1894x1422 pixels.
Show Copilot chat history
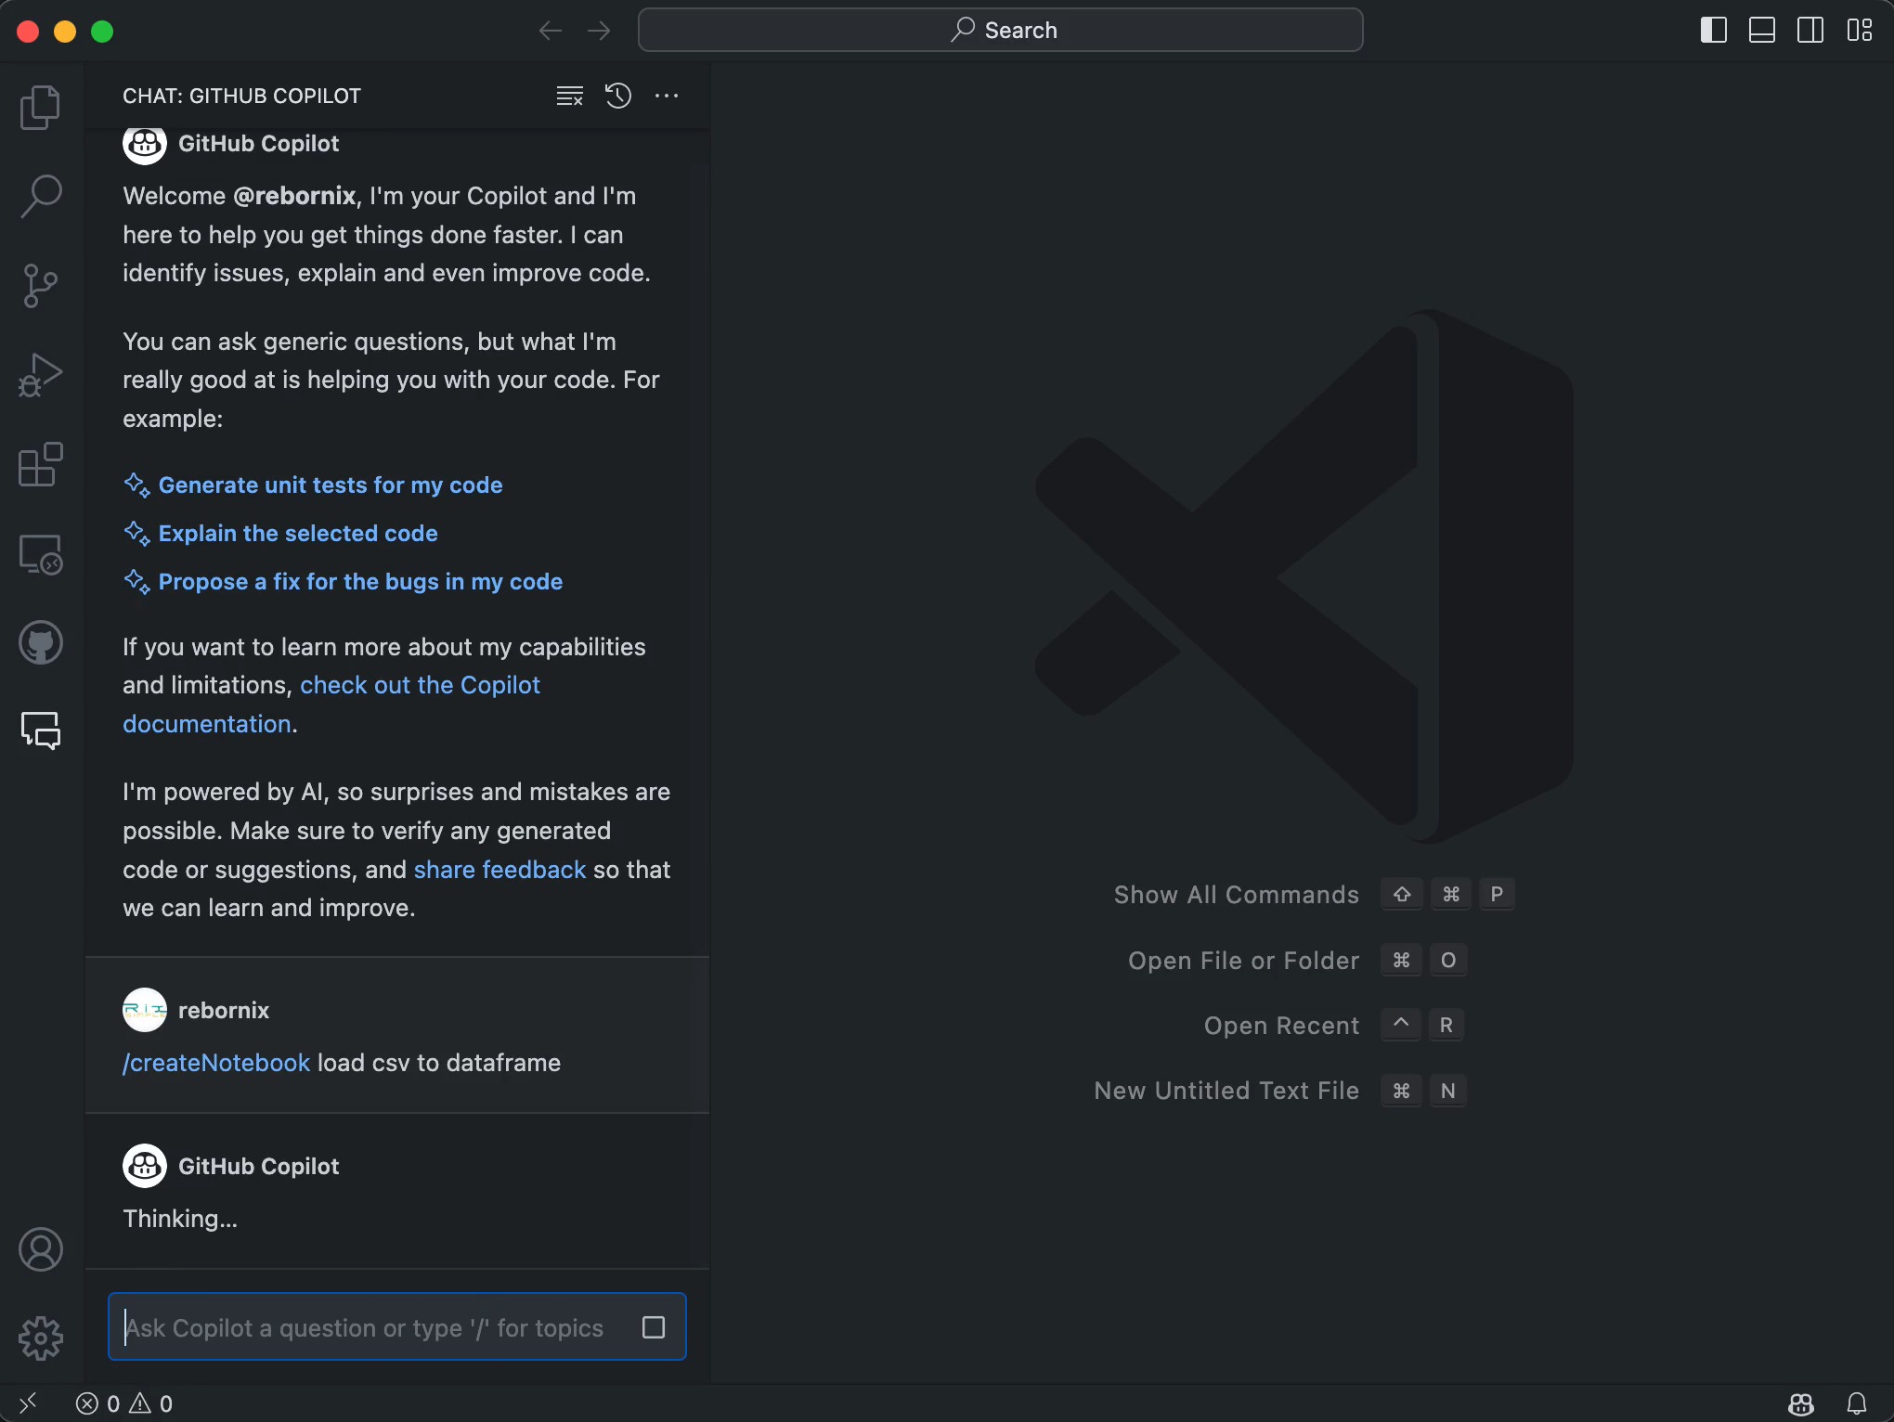point(618,96)
